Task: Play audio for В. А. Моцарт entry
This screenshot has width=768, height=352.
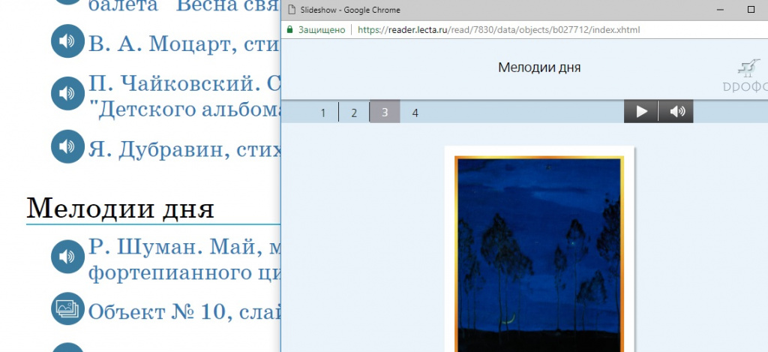Action: pyautogui.click(x=67, y=41)
